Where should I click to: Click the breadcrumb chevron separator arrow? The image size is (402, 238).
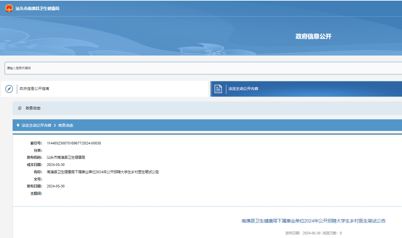click(55, 125)
